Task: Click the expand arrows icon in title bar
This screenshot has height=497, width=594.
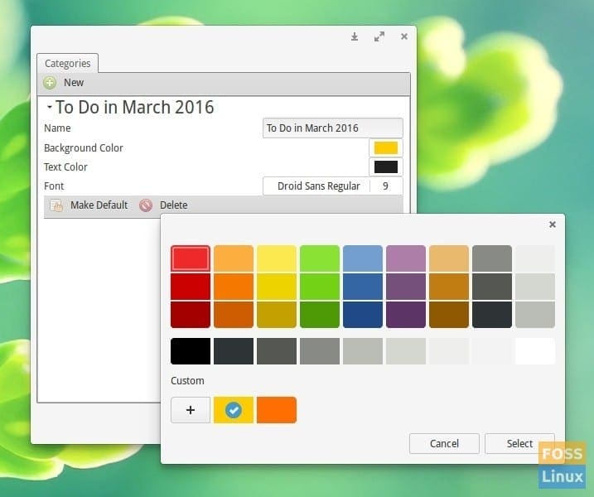Action: tap(379, 36)
